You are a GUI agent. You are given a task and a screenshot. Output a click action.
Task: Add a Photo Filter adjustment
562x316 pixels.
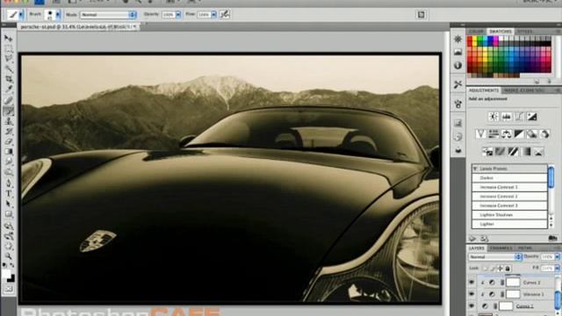[532, 134]
